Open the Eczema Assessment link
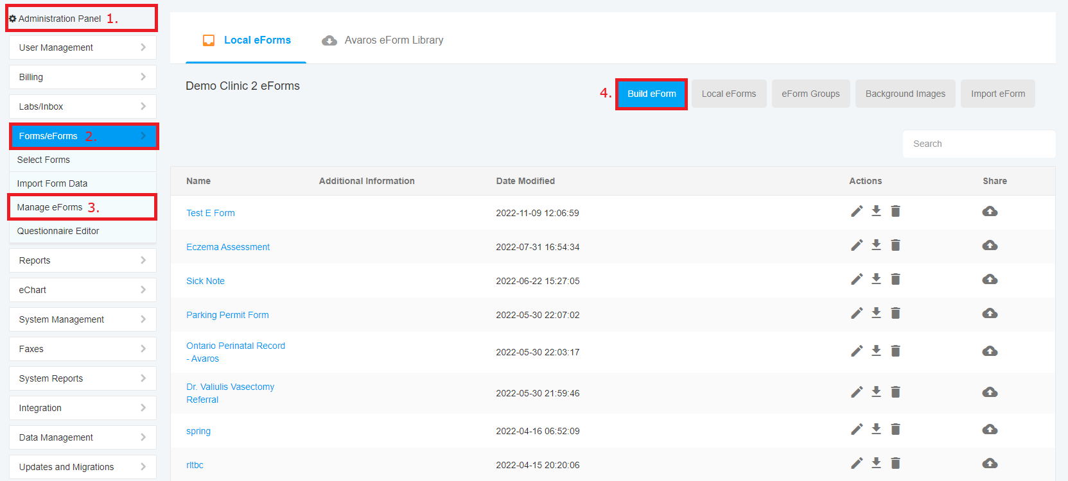Screen dimensions: 1068x481 pos(228,247)
